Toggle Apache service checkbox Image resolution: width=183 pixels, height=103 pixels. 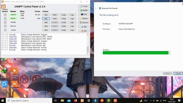click(5, 15)
